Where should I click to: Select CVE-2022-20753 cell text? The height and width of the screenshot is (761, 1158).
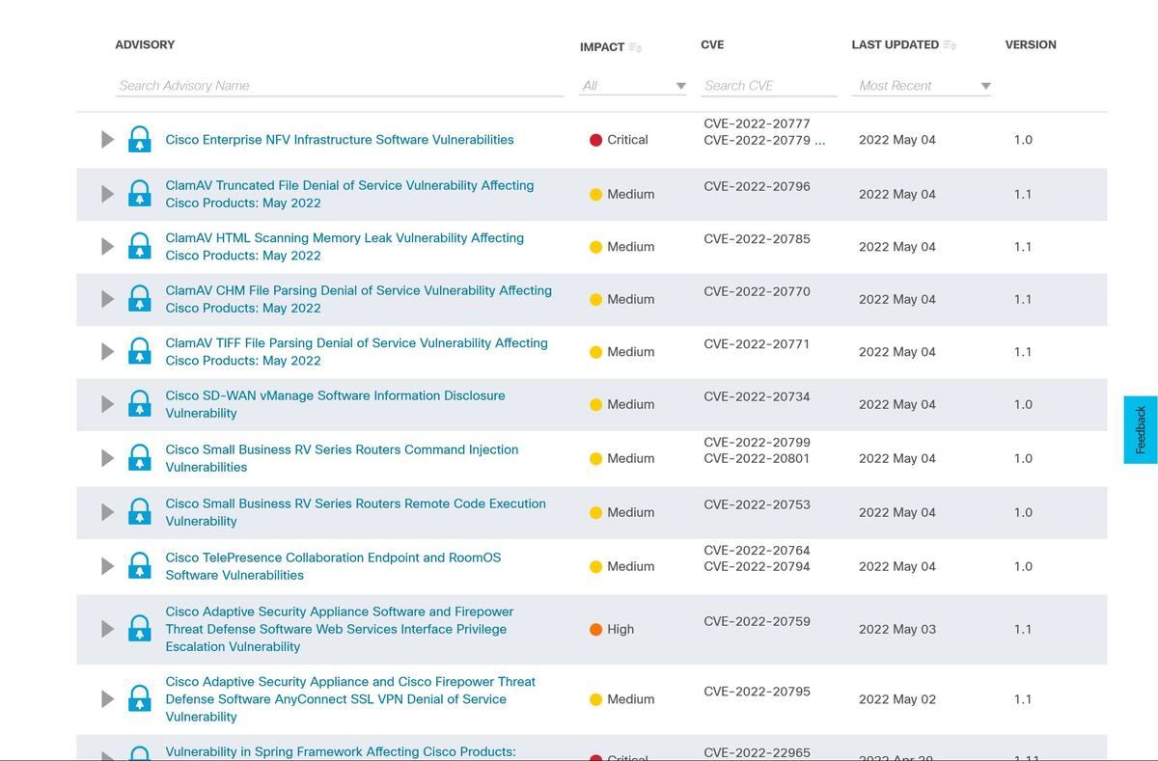[758, 504]
